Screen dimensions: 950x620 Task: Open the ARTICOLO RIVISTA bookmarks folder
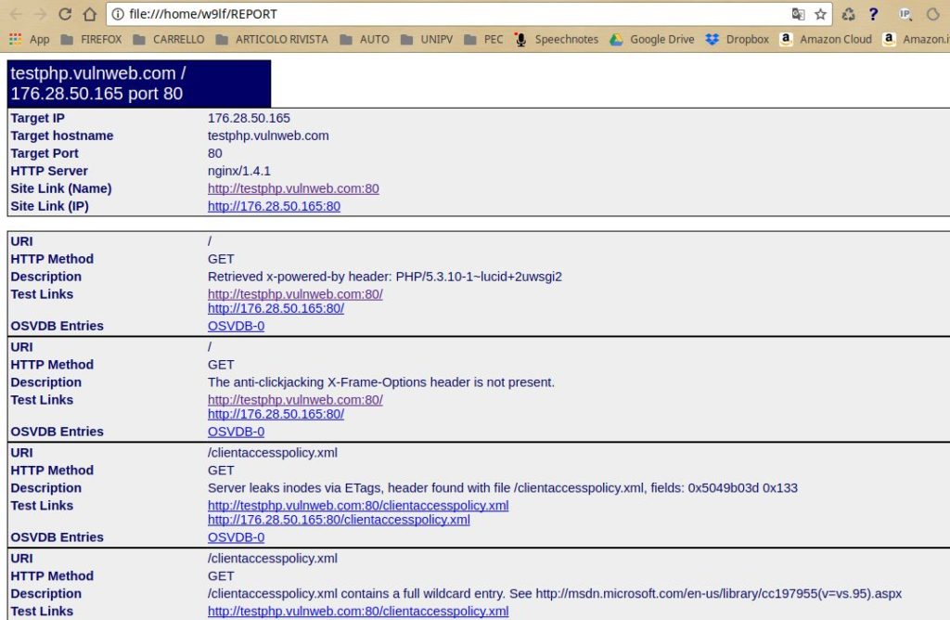point(272,39)
